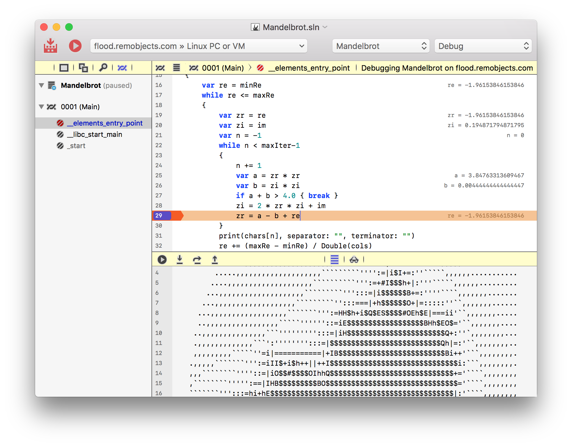Click __elements_entry_point in the jump bar
572x447 pixels.
pos(309,68)
